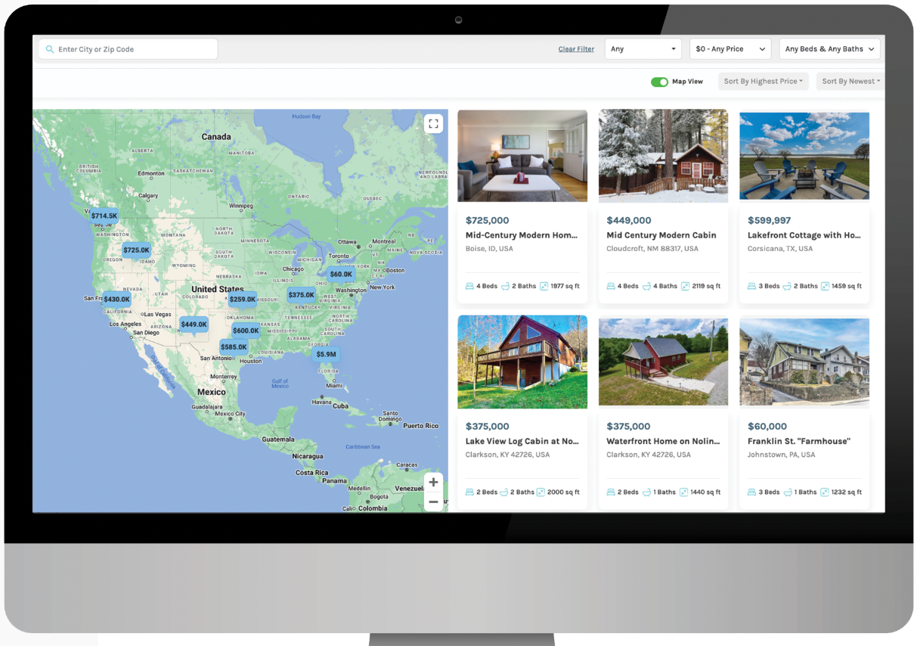This screenshot has width=917, height=646.
Task: Focus the Enter City or Zip Code field
Action: click(129, 49)
